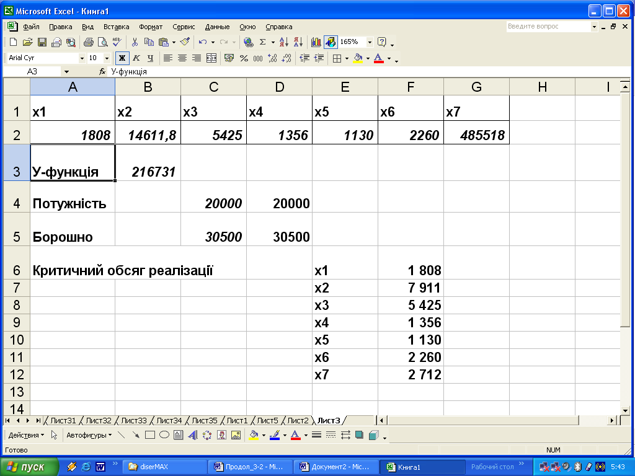Align cell text right
635x476 pixels.
197,58
